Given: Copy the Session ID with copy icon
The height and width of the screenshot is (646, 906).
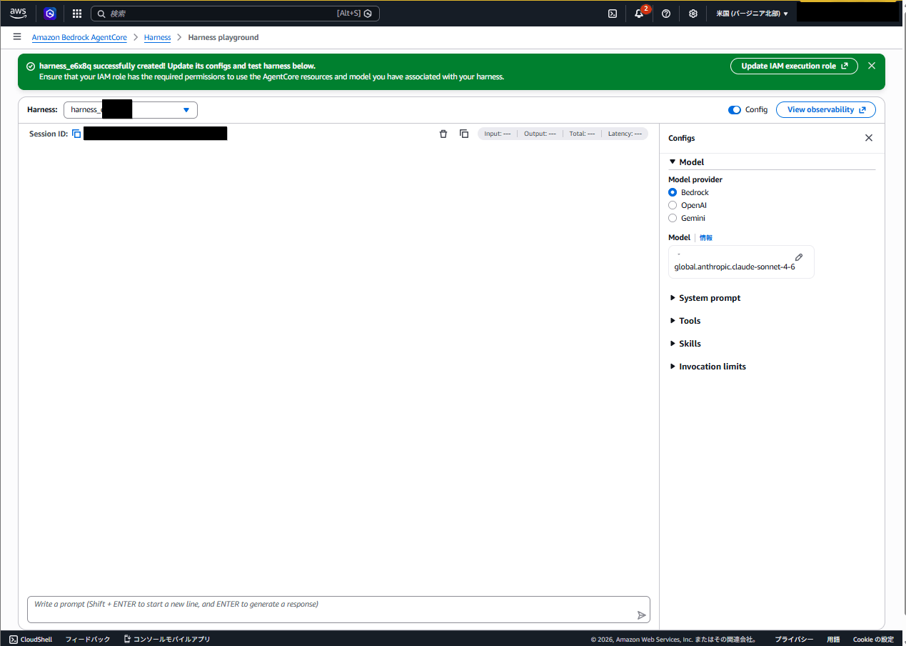Looking at the screenshot, I should pos(76,134).
